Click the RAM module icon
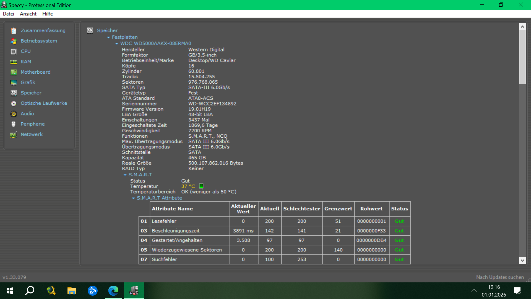 click(14, 62)
